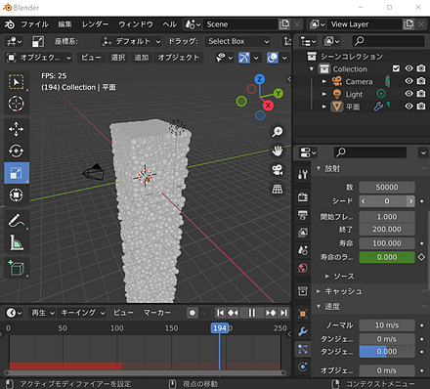
Task: Open the Tool properties tab
Action: tap(303, 175)
